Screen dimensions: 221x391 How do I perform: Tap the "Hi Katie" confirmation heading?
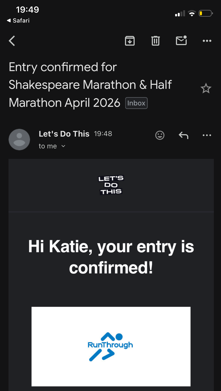click(111, 257)
